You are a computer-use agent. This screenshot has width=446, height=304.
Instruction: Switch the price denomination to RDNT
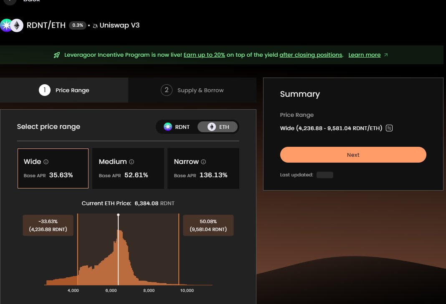(x=177, y=127)
